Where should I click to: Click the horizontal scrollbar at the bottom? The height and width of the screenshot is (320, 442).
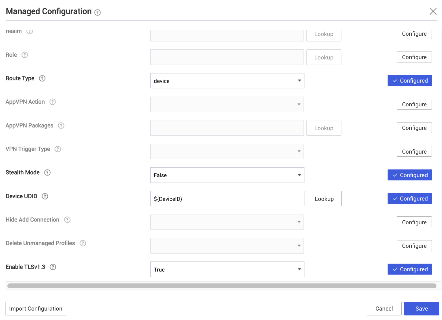[x=222, y=286]
